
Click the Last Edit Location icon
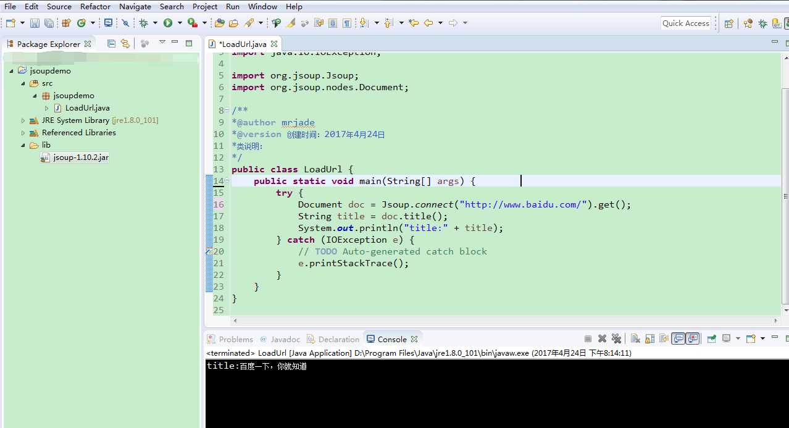click(x=413, y=23)
